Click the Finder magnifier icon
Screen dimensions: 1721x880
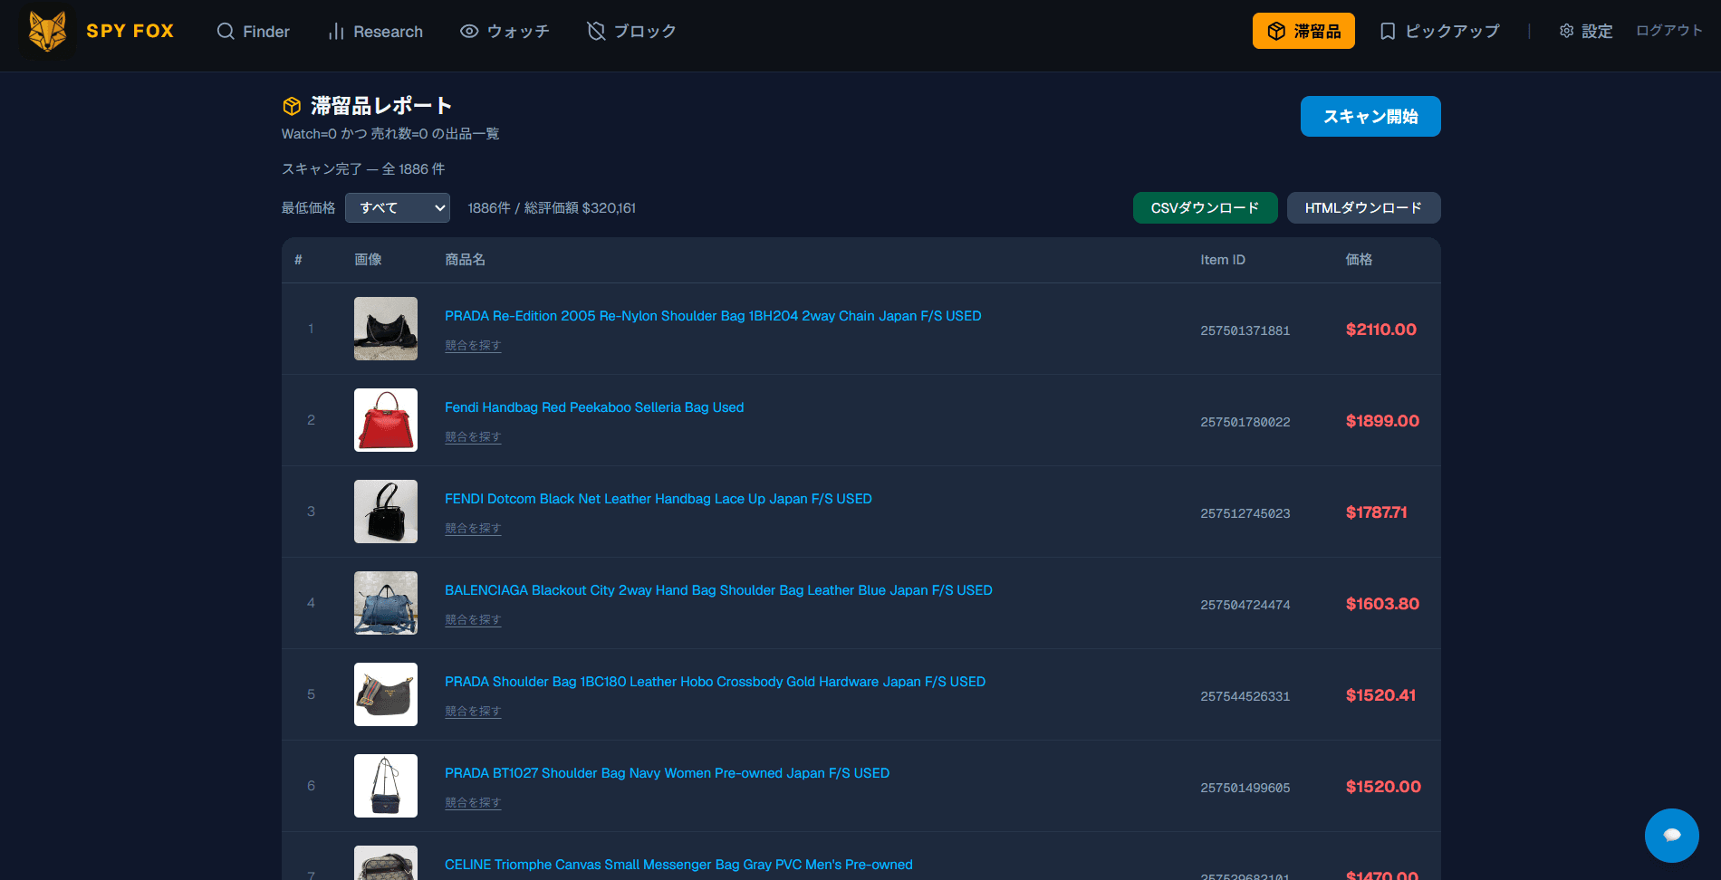226,31
